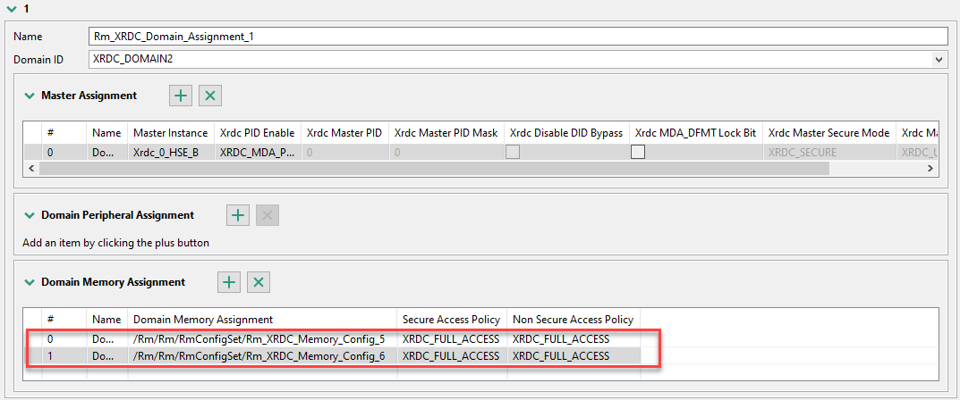
Task: Add a new Master Assignment entry
Action: (181, 96)
